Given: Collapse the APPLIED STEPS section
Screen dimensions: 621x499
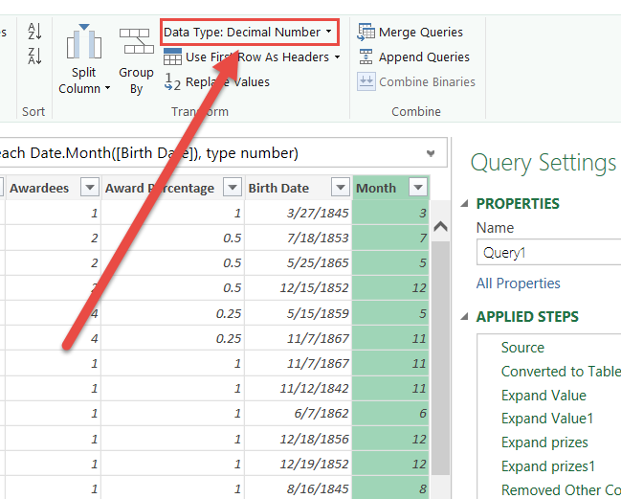Looking at the screenshot, I should point(466,317).
